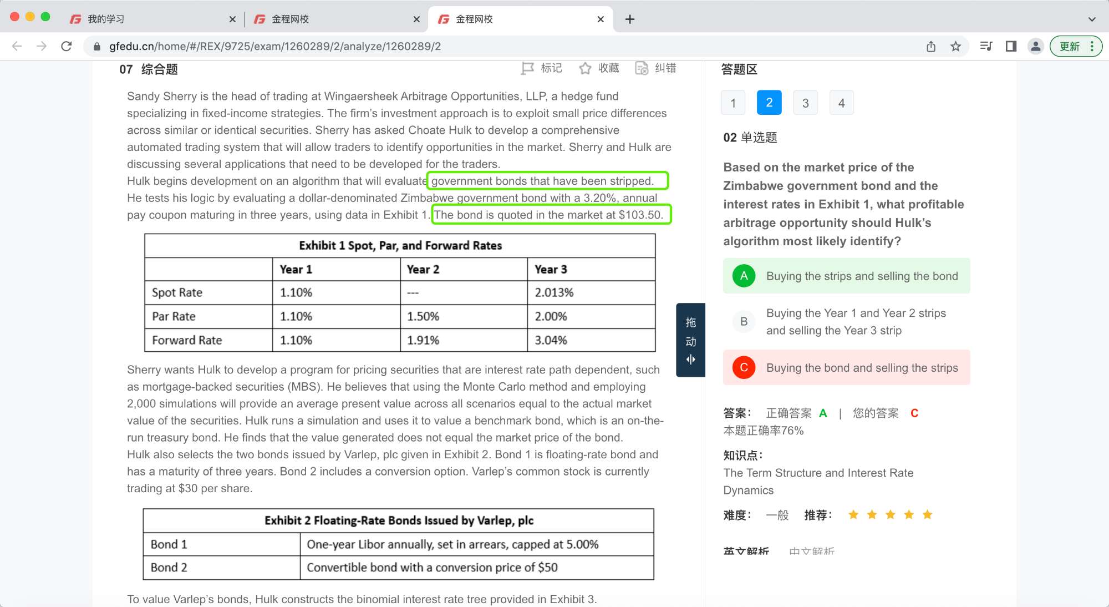Image resolution: width=1109 pixels, height=607 pixels.
Task: Go to question number 3
Action: 805,103
